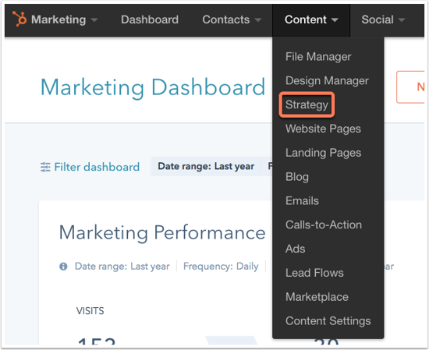The image size is (429, 350).
Task: Open File Manager
Action: click(318, 57)
